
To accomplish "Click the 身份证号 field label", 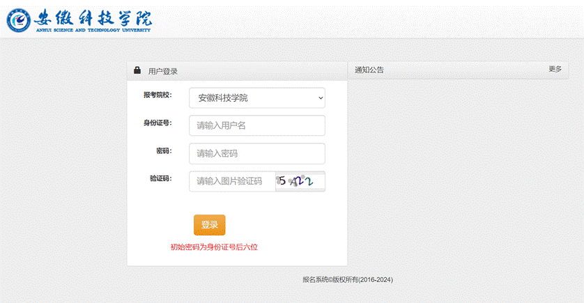I will pos(157,123).
